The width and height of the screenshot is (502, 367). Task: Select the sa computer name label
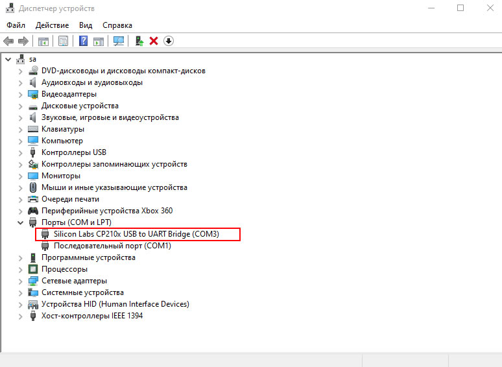click(32, 59)
